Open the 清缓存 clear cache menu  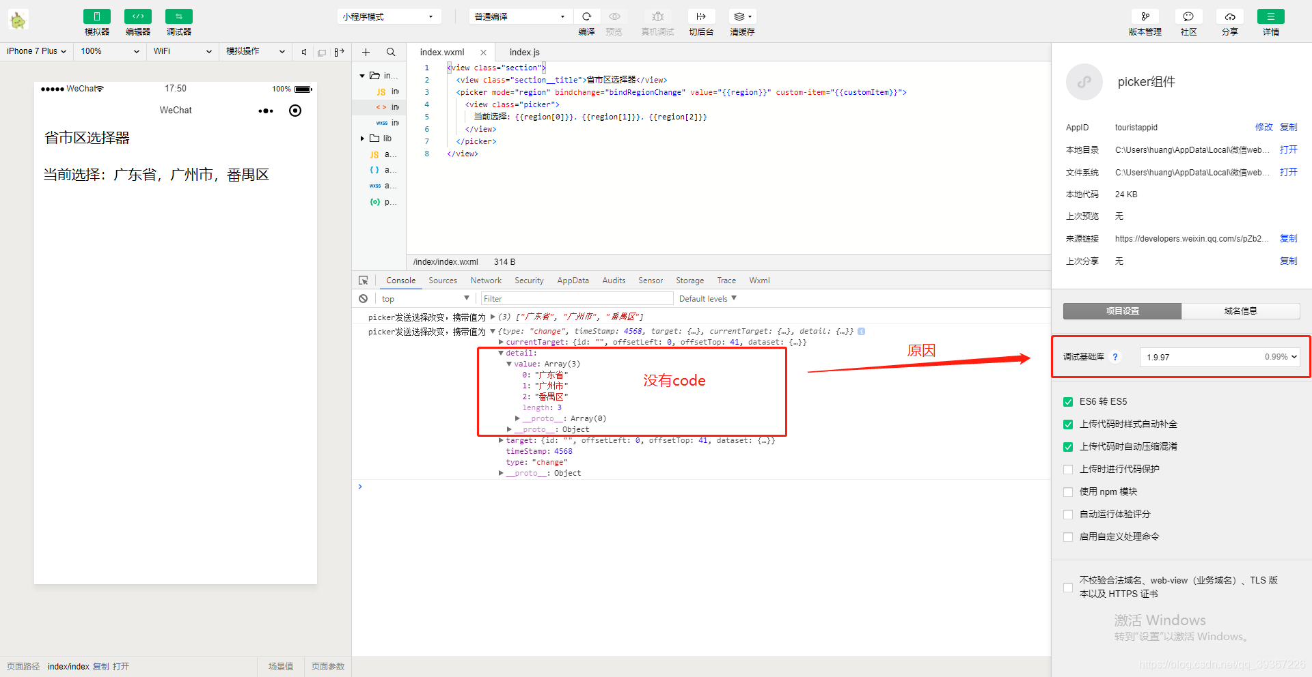click(742, 16)
